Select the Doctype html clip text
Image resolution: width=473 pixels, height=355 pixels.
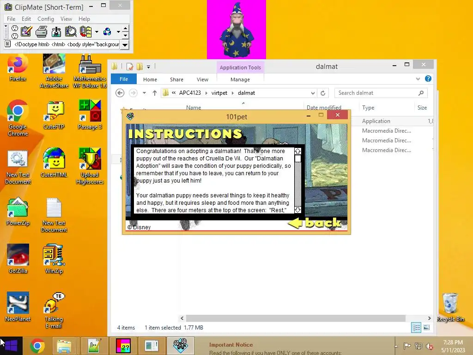67,44
